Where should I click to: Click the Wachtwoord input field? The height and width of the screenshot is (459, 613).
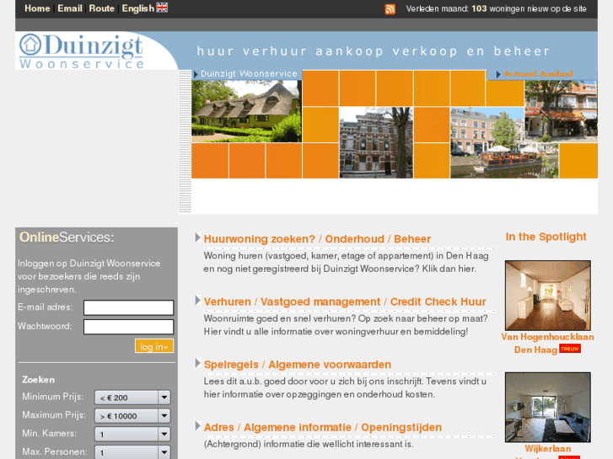tap(128, 327)
